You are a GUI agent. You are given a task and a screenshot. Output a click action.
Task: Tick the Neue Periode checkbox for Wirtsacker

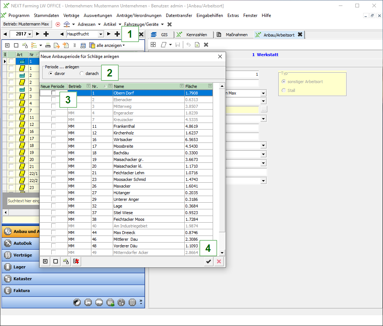53,140
